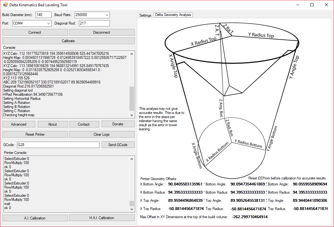
Task: Click the 'Diagonal Rod:216.817206582501' console line
Action: point(29,86)
